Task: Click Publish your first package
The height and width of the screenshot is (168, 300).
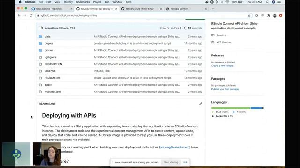Action: pos(225,89)
